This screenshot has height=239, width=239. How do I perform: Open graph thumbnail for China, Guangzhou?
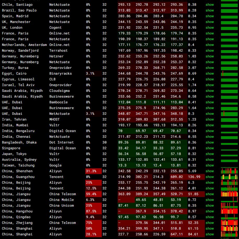[x=229, y=177]
